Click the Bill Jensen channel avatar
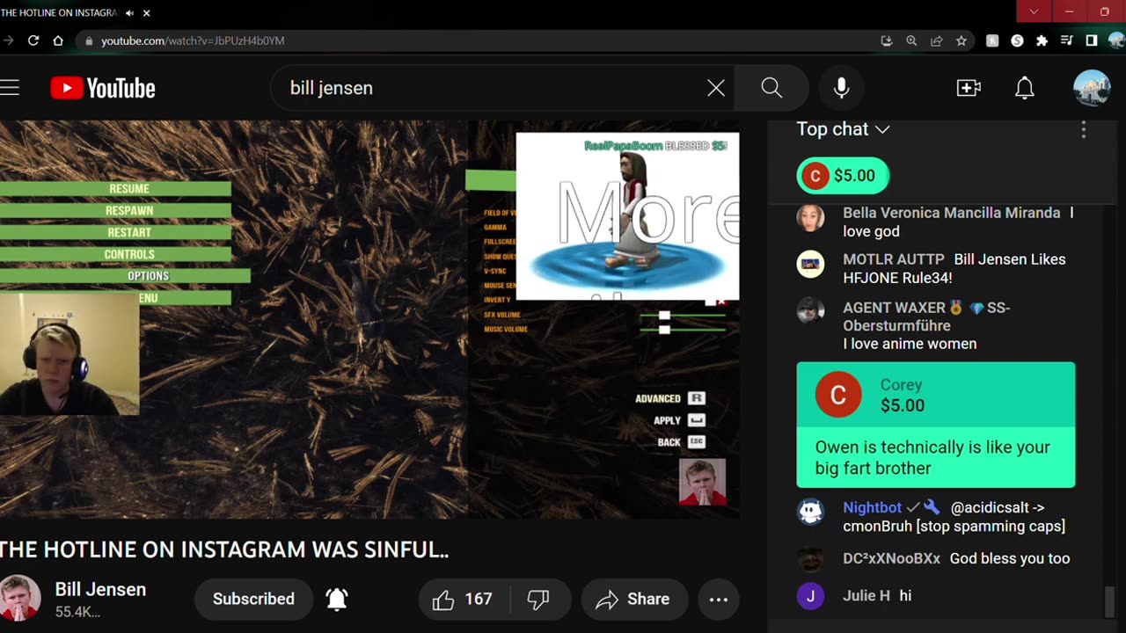The width and height of the screenshot is (1126, 633). (19, 598)
